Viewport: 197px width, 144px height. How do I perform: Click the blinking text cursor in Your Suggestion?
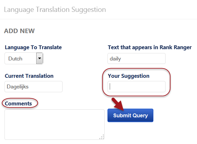110,86
